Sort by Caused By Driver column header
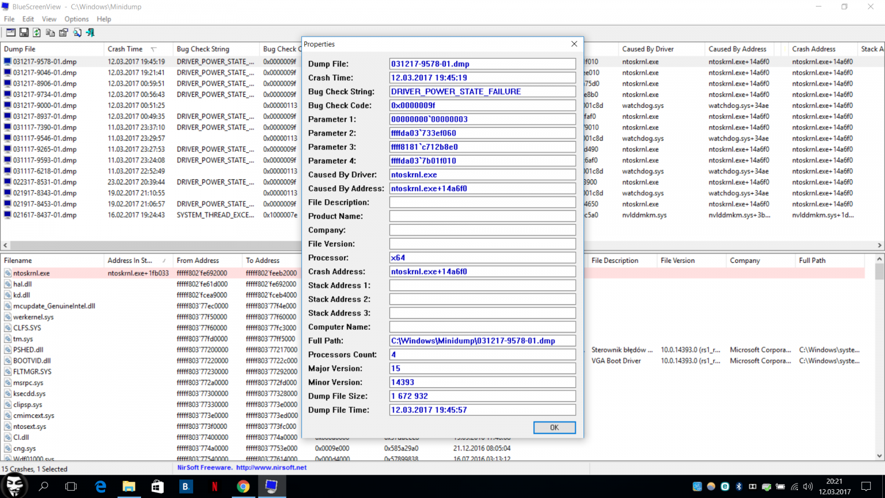Screen dimensions: 885x498 tap(662, 49)
